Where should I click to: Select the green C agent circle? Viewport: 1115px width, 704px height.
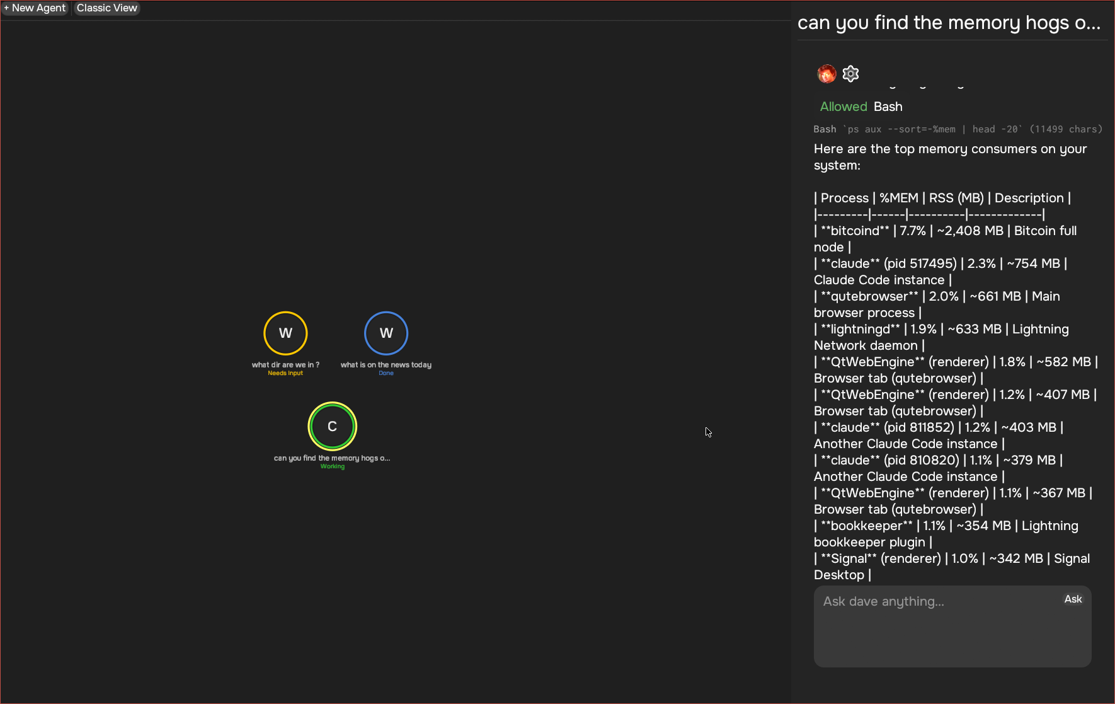(332, 427)
